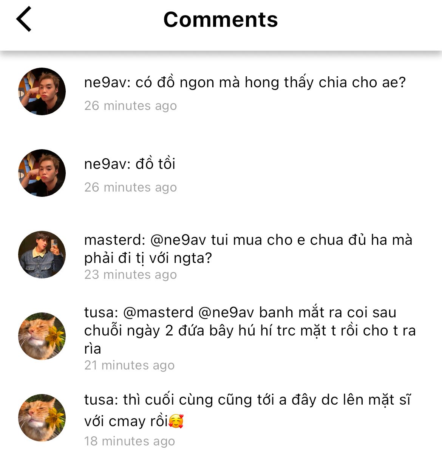Follow the @masterd mention in tusa's comment

coord(158,312)
